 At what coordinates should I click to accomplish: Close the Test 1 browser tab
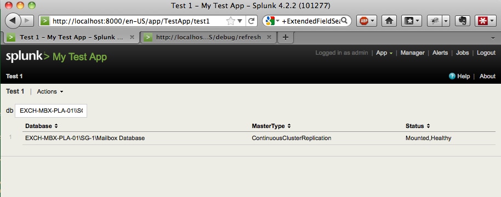[x=132, y=37]
